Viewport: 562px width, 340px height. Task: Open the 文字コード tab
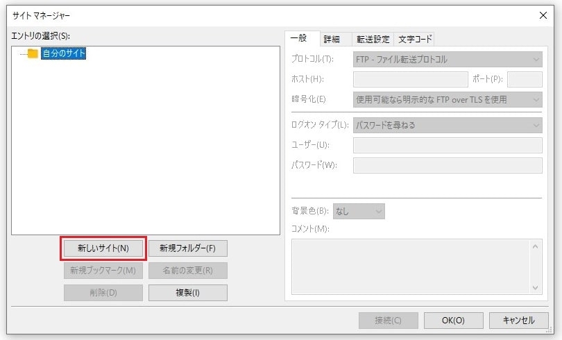tap(415, 39)
